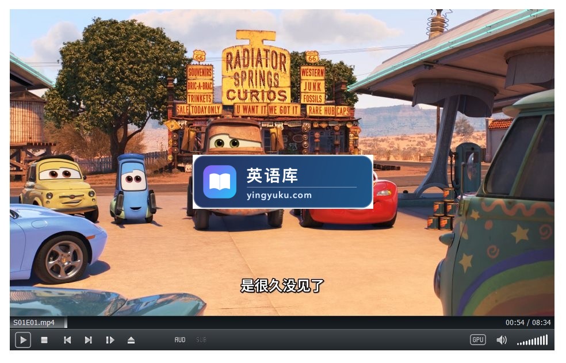566x363 pixels.
Task: Skip to previous file
Action: (67, 340)
